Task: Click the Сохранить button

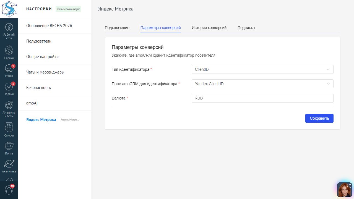Action: 319,118
